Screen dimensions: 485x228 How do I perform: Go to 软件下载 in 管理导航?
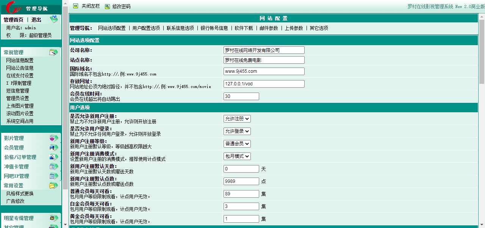(244, 28)
